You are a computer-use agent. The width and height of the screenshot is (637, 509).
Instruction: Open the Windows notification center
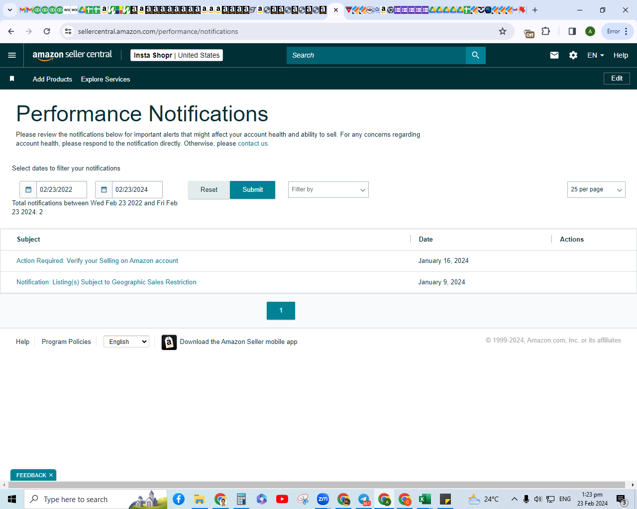coord(621,499)
